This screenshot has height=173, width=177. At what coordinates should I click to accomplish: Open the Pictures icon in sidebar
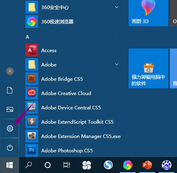(x=10, y=109)
